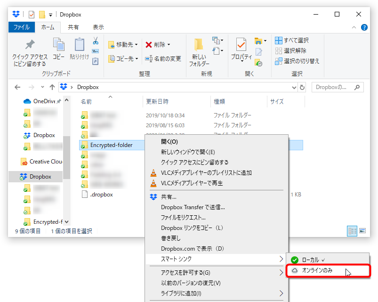Expand the address bar history dropdown
378x302 pixels.
coord(294,87)
